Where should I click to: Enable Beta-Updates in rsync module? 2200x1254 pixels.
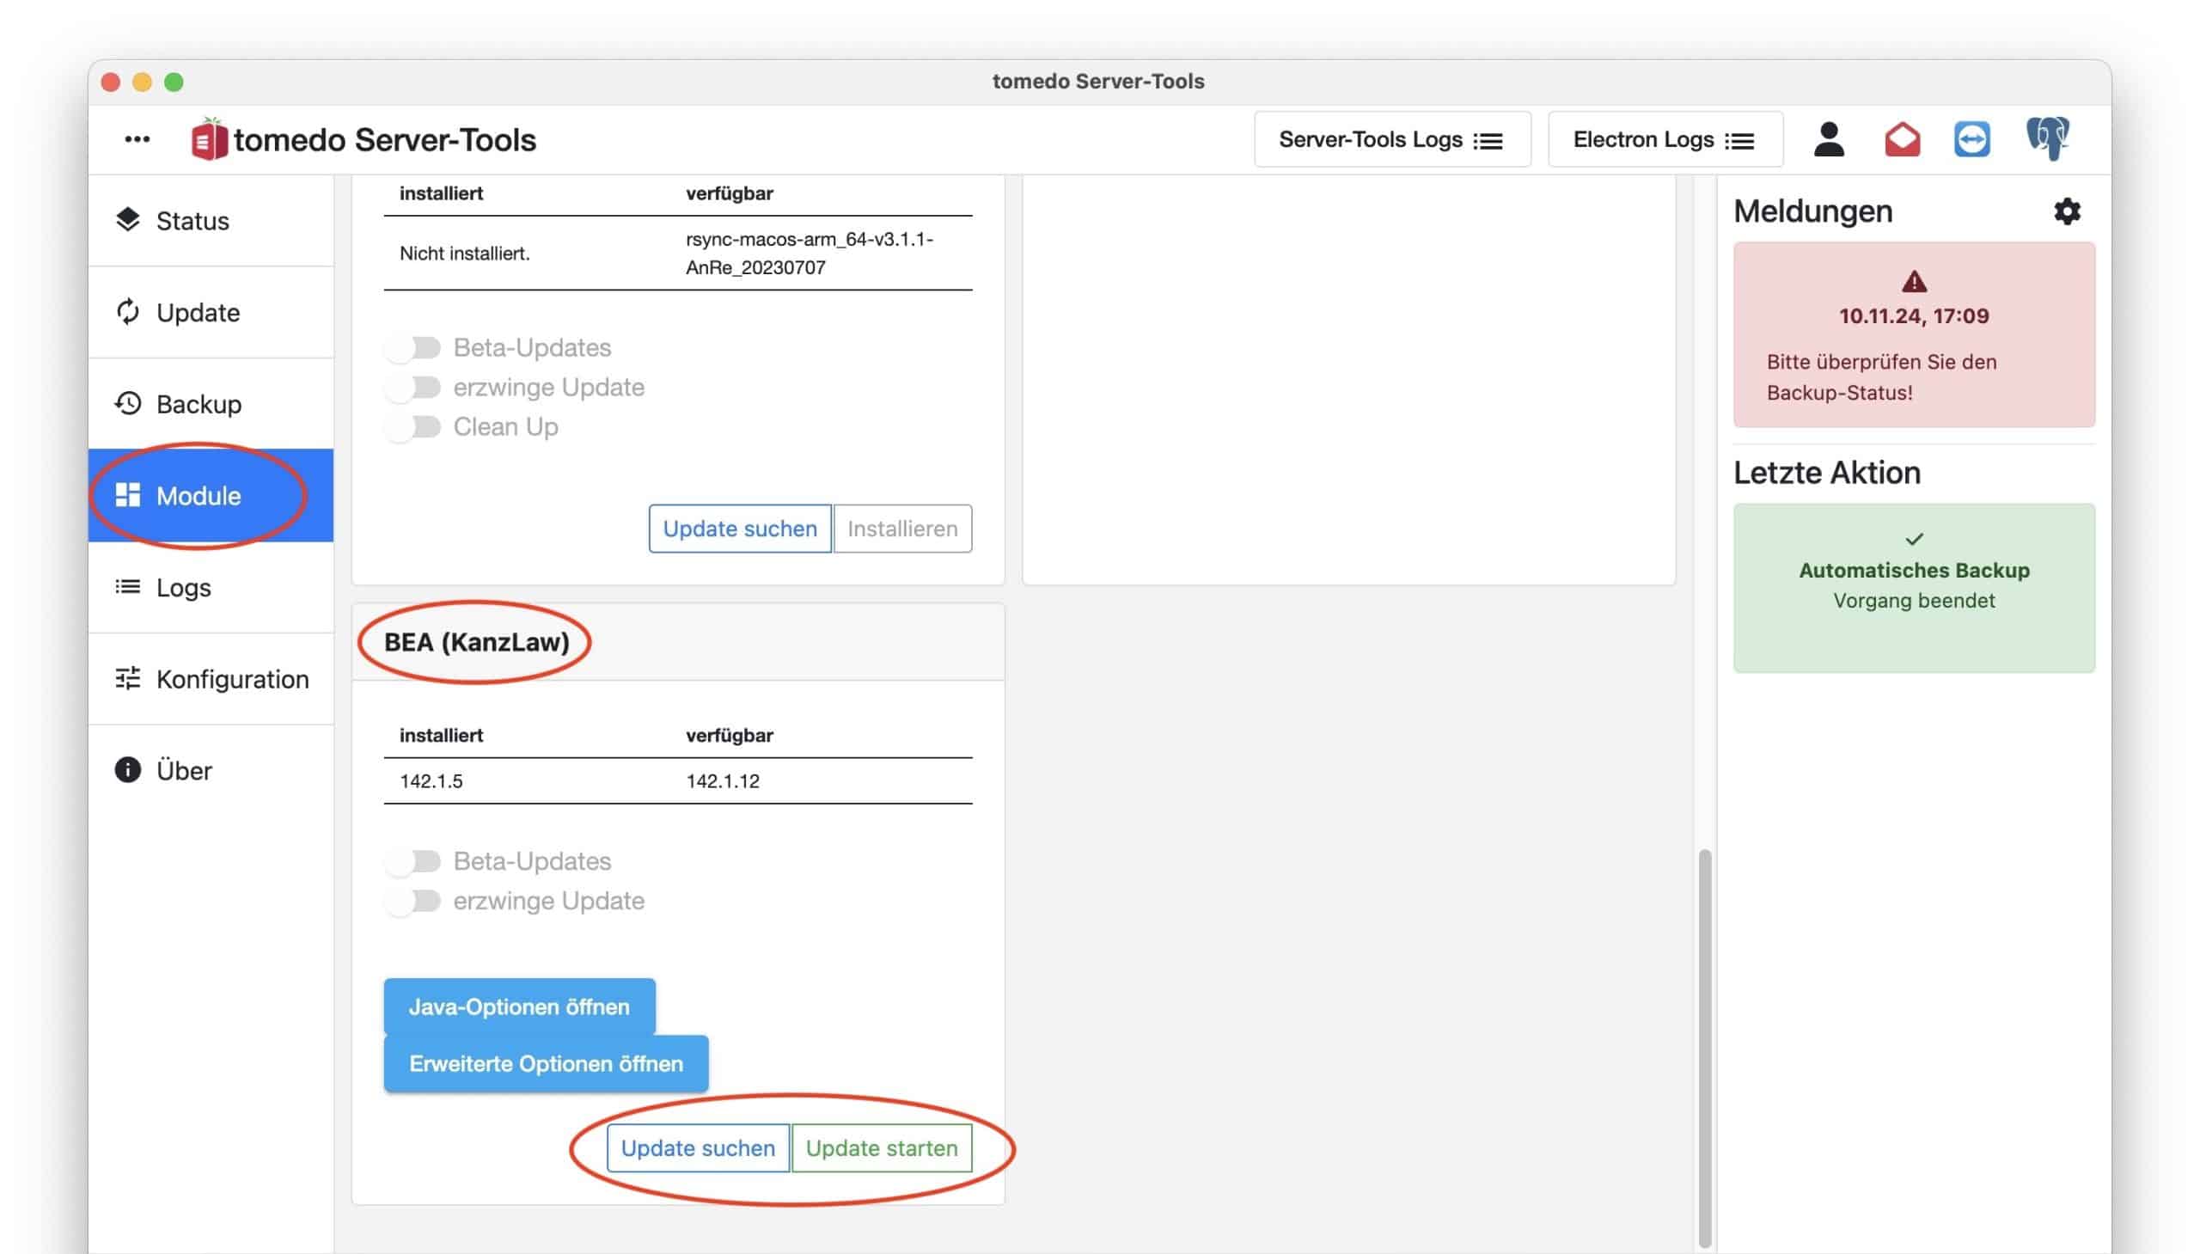click(413, 347)
